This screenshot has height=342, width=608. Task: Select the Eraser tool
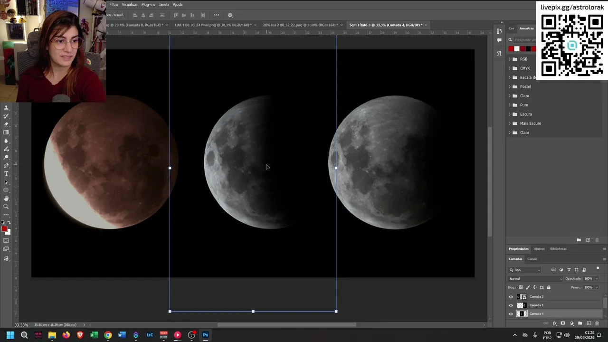[6, 124]
